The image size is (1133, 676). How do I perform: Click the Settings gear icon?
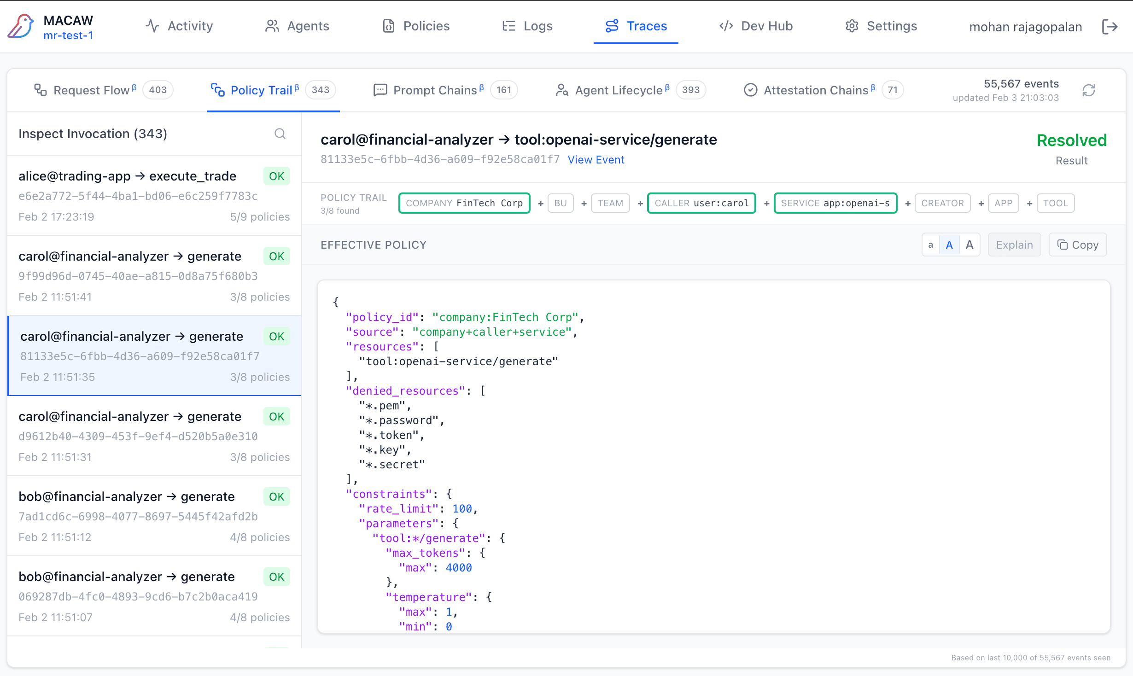pyautogui.click(x=852, y=26)
